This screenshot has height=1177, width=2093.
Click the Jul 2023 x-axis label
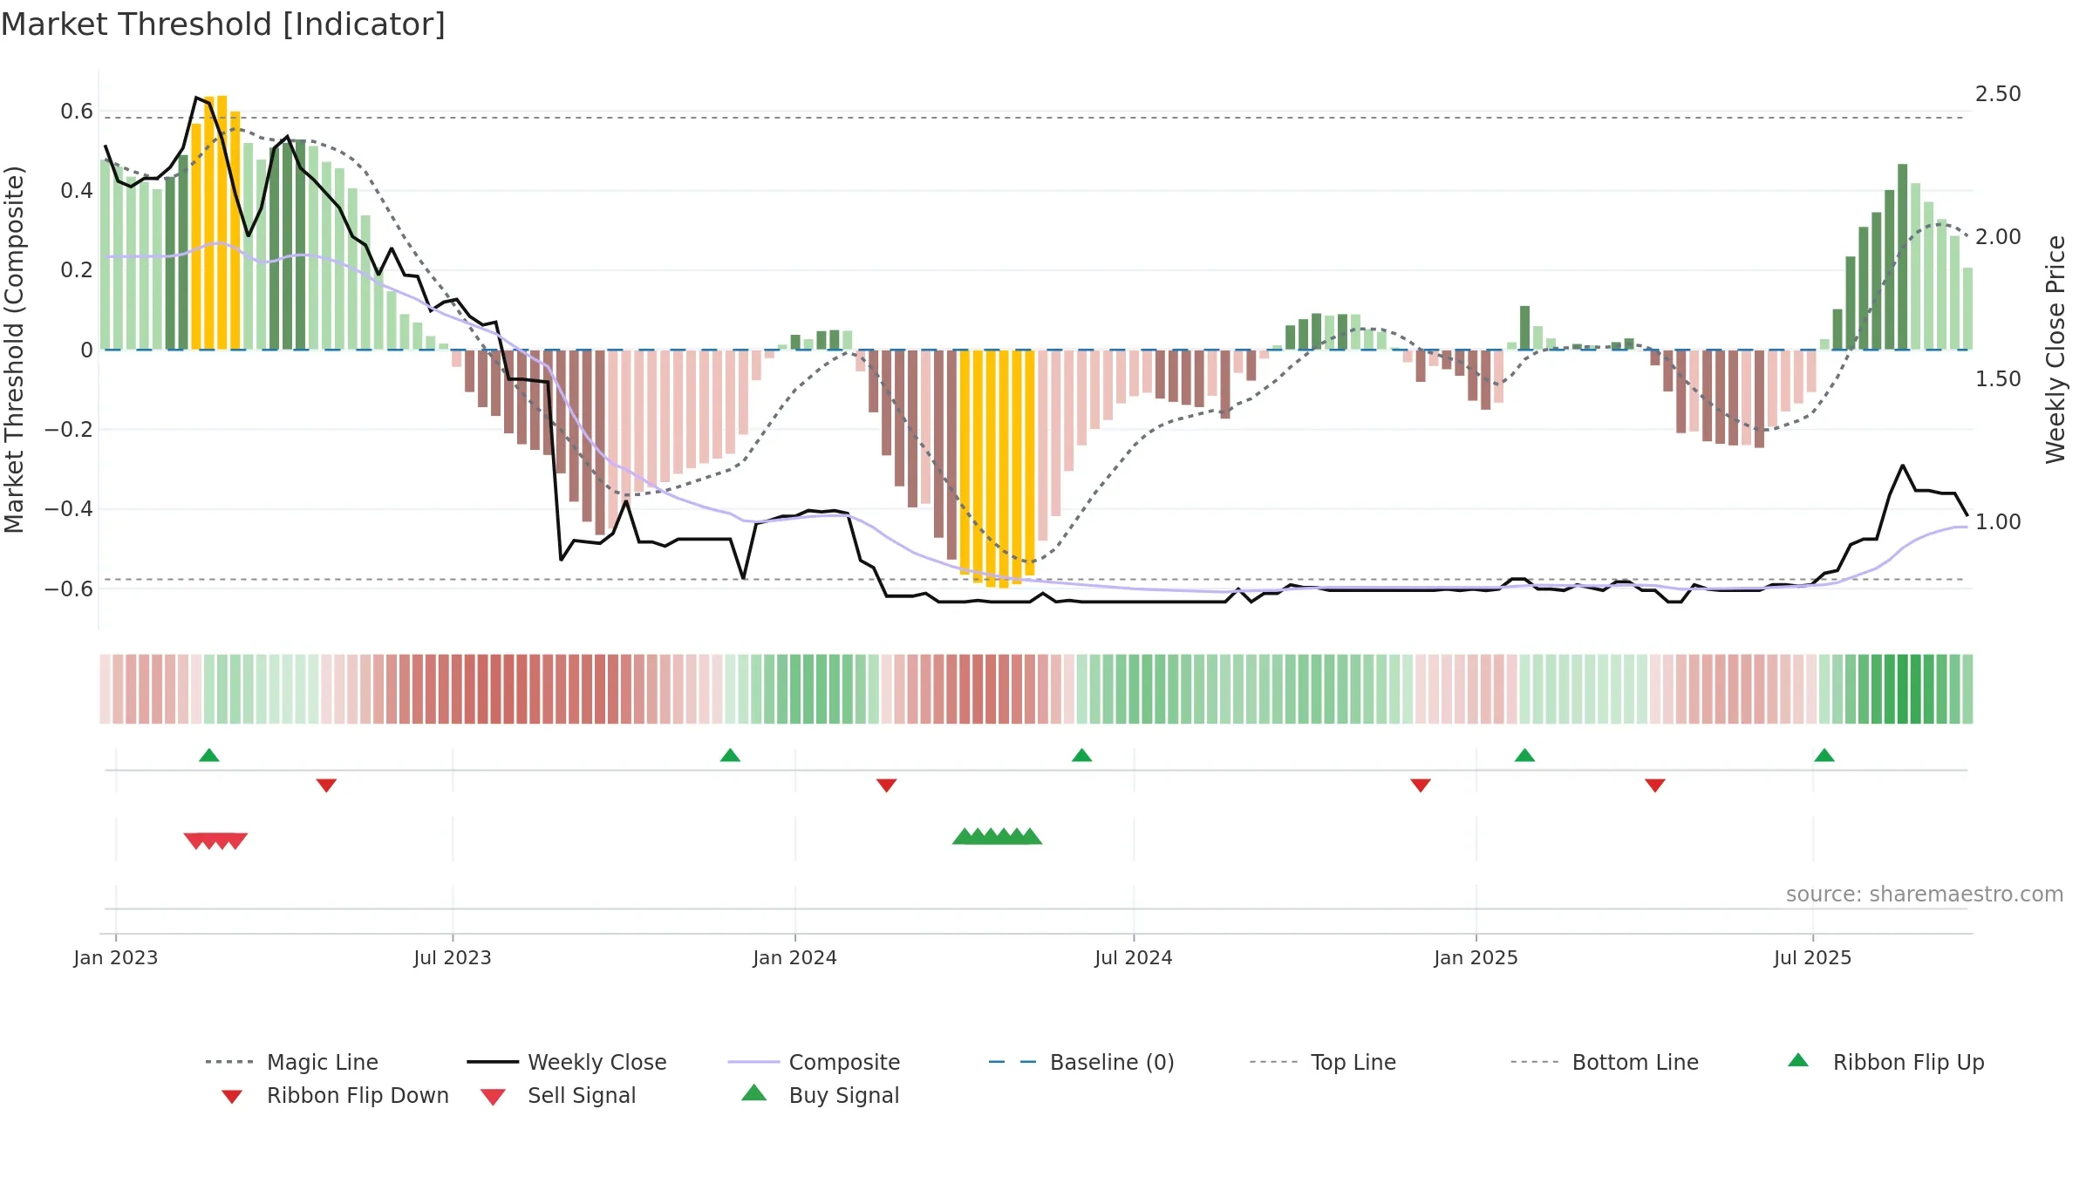pos(453,958)
